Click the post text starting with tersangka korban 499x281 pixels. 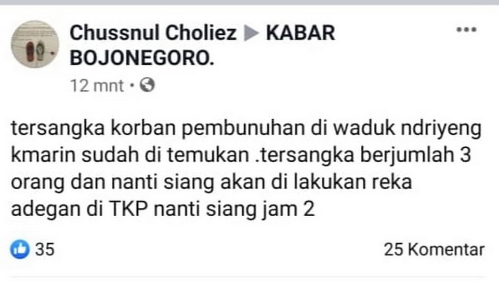point(246,168)
